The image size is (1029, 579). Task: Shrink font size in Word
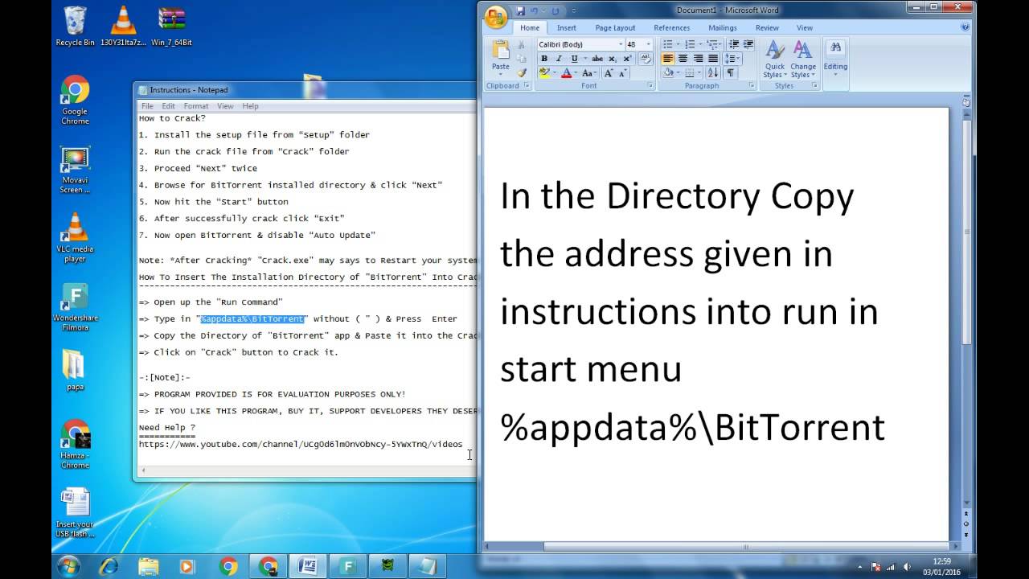623,72
